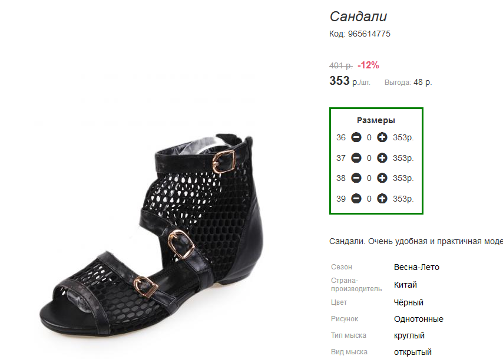Click the -12% discount label

[368, 65]
